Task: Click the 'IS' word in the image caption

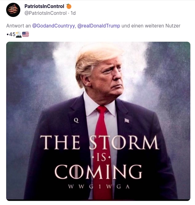Action: pyautogui.click(x=101, y=157)
